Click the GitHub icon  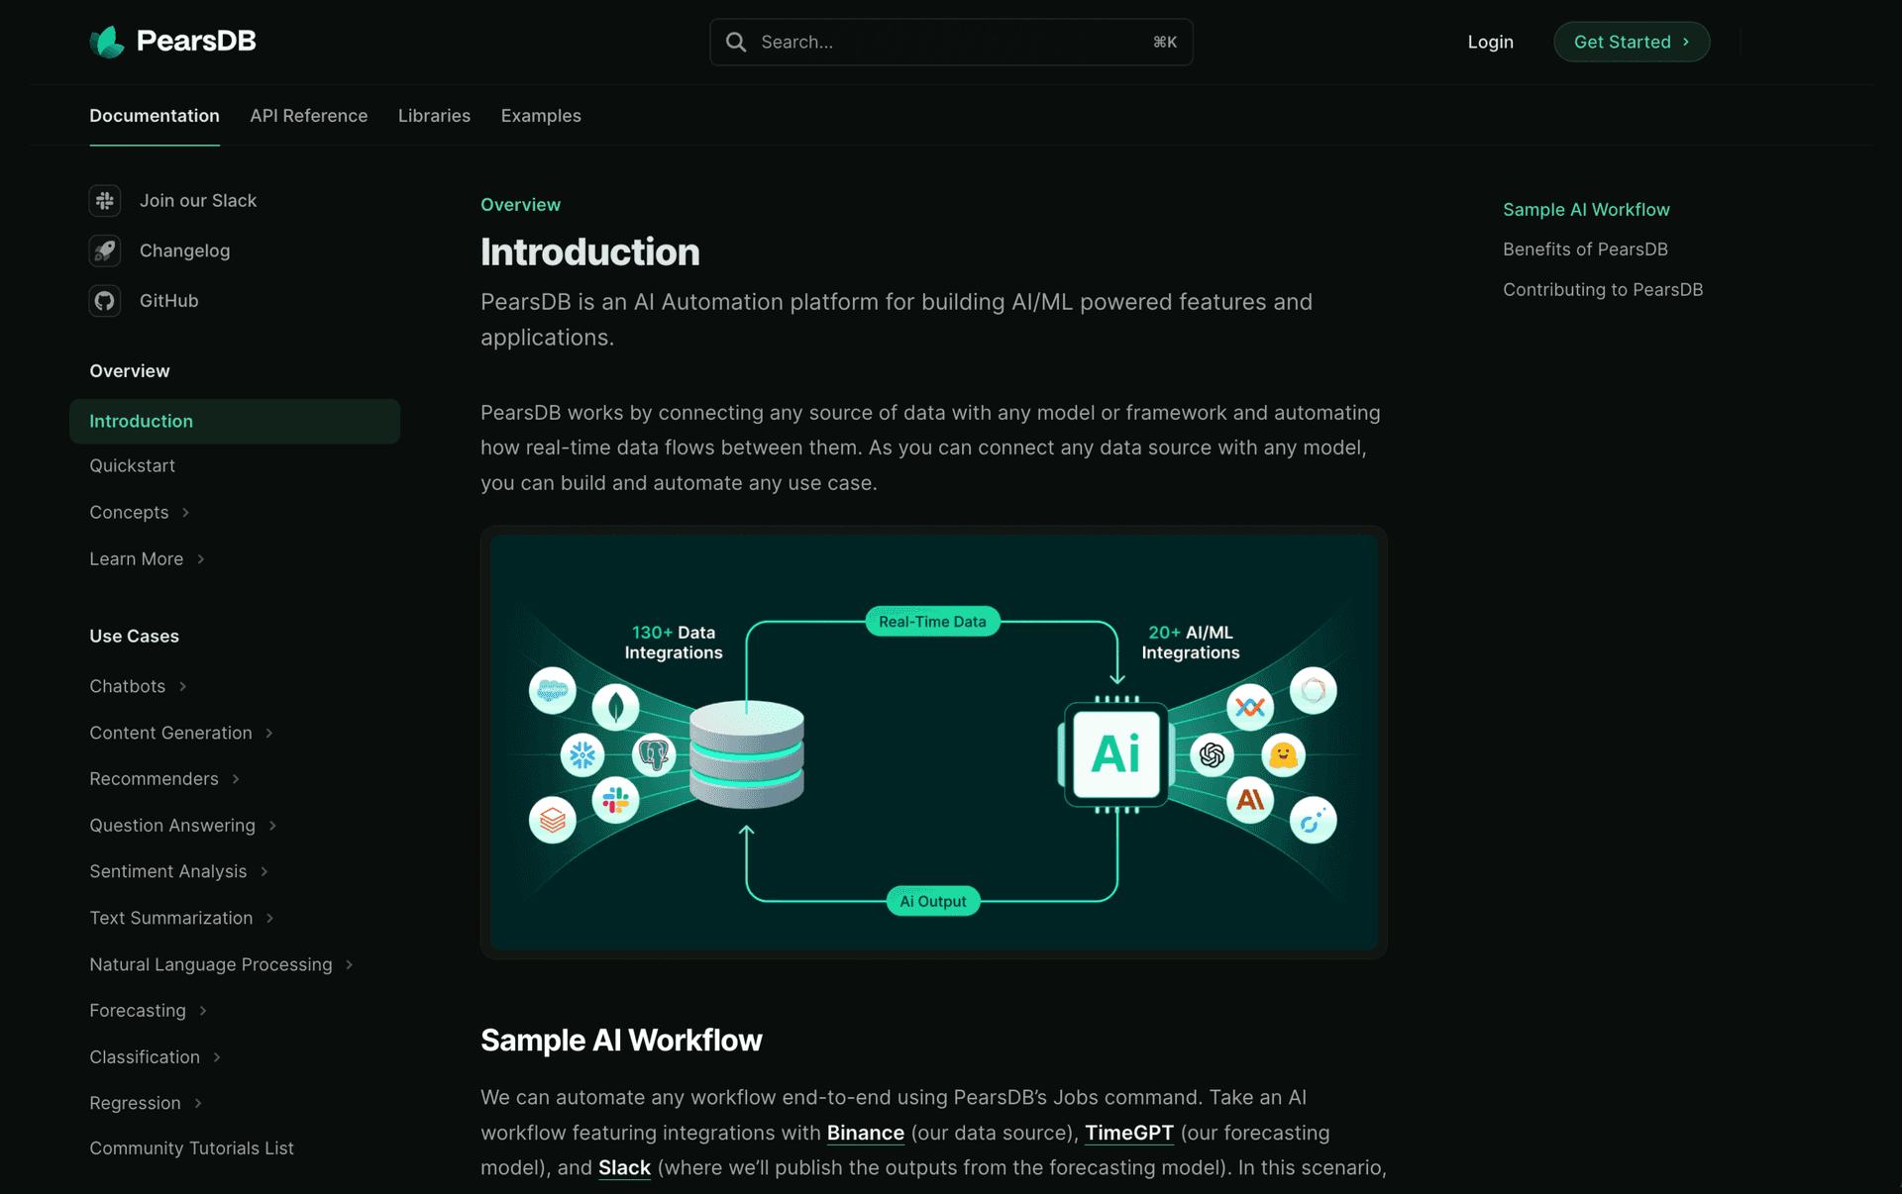[x=106, y=299]
